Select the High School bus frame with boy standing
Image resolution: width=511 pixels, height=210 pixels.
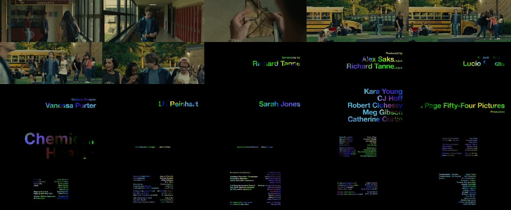[358, 21]
